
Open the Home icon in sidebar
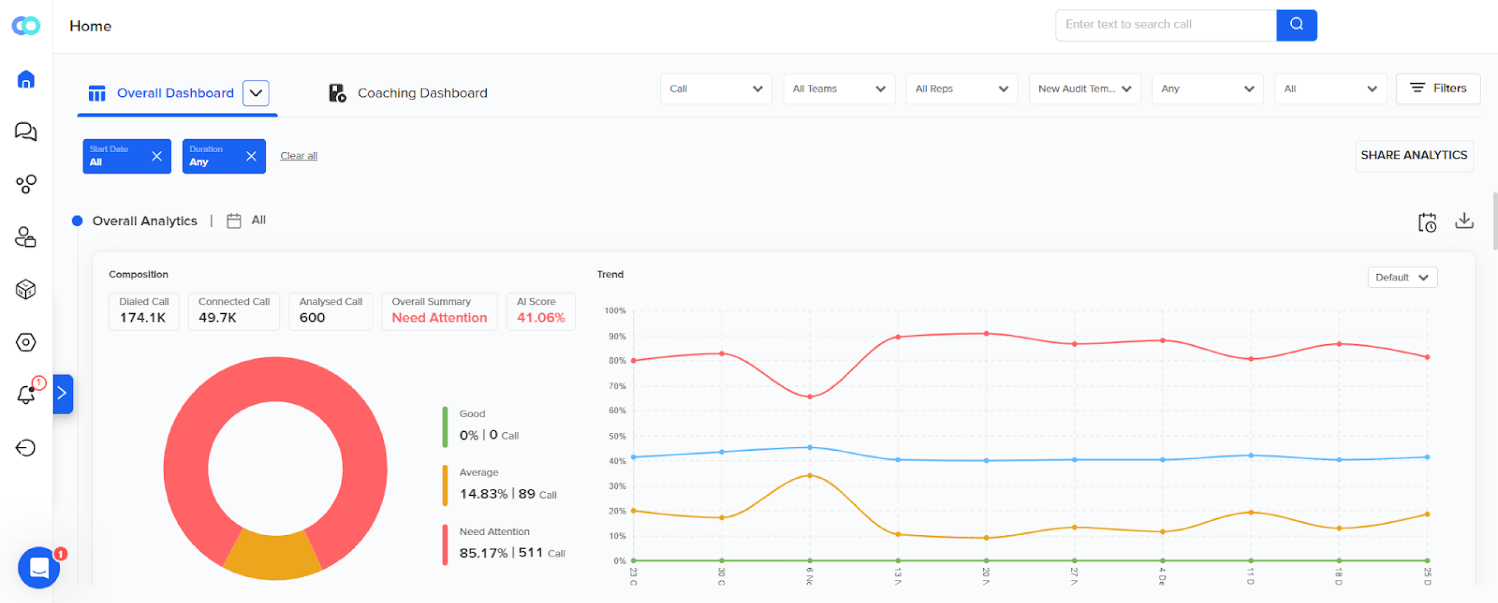pos(26,79)
